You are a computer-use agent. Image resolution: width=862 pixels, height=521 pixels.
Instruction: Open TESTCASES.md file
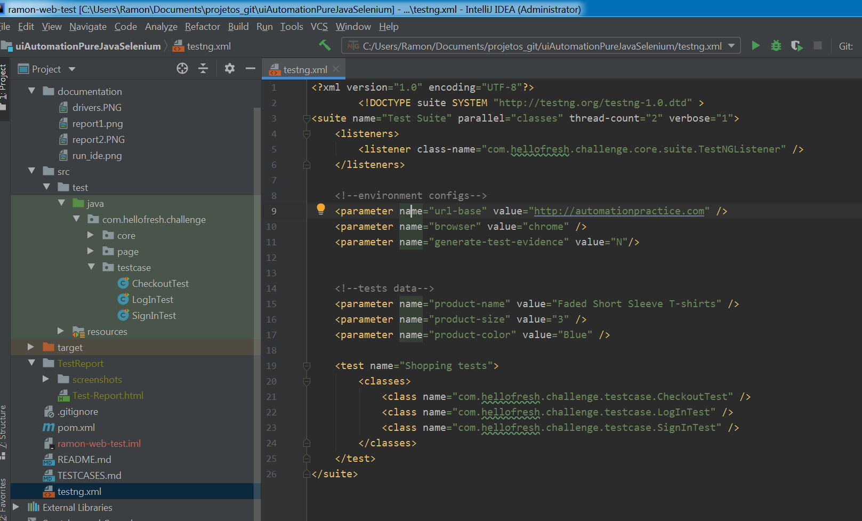tap(89, 476)
